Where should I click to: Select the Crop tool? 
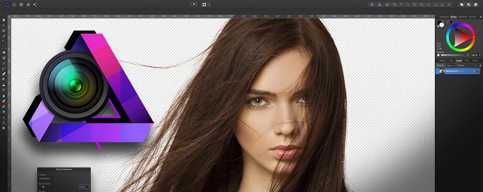pyautogui.click(x=4, y=31)
